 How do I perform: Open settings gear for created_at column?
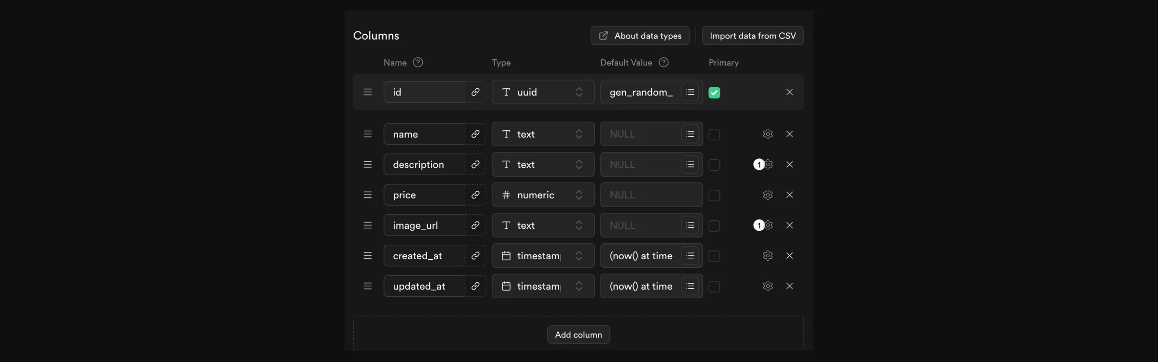pos(768,256)
